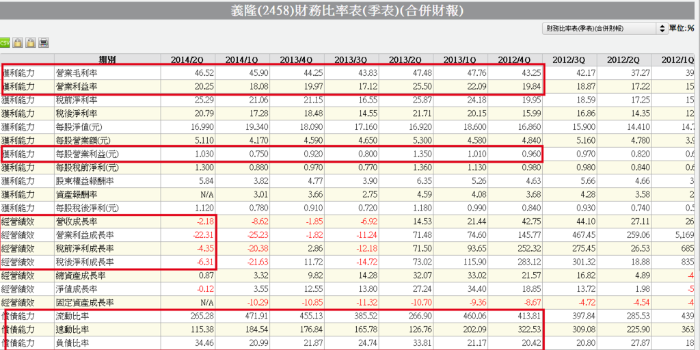The width and height of the screenshot is (700, 350).
Task: Click the 47.76 value in 營業毛利率 row
Action: coord(477,72)
